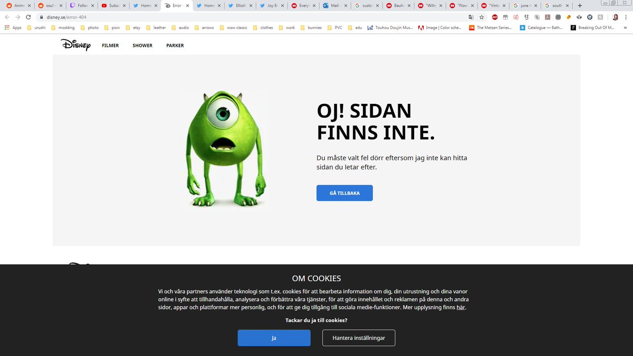Follow the här link in cookie notice
633x356 pixels.
461,307
